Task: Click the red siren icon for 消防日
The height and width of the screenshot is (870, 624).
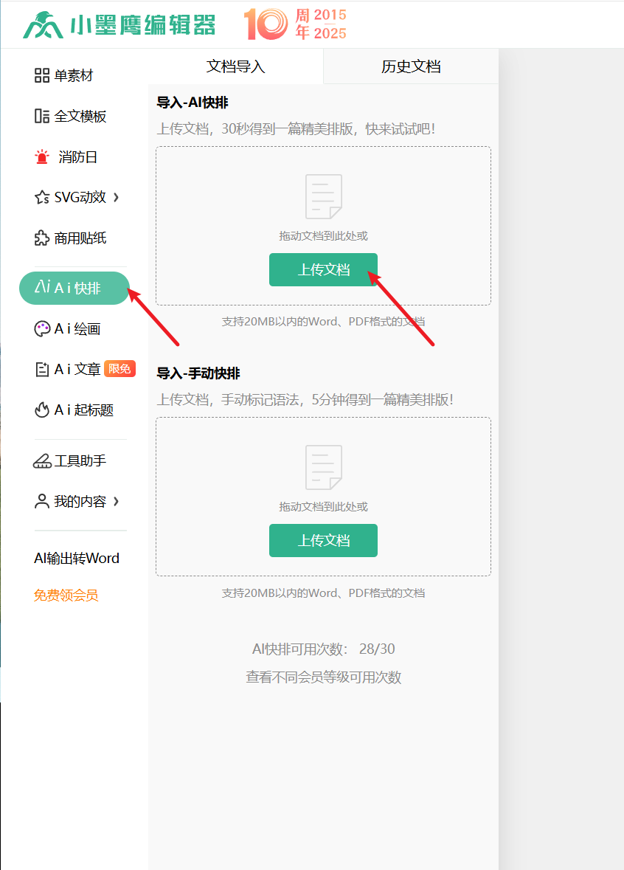Action: coord(42,157)
